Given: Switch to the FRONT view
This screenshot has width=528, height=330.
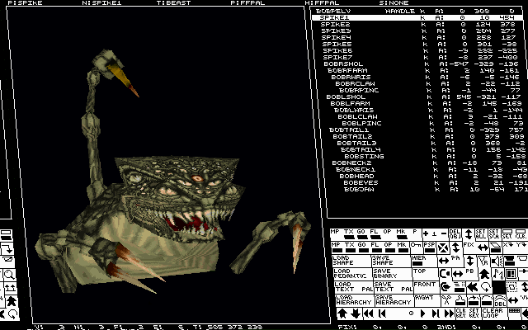Looking at the screenshot, I should coord(426,285).
